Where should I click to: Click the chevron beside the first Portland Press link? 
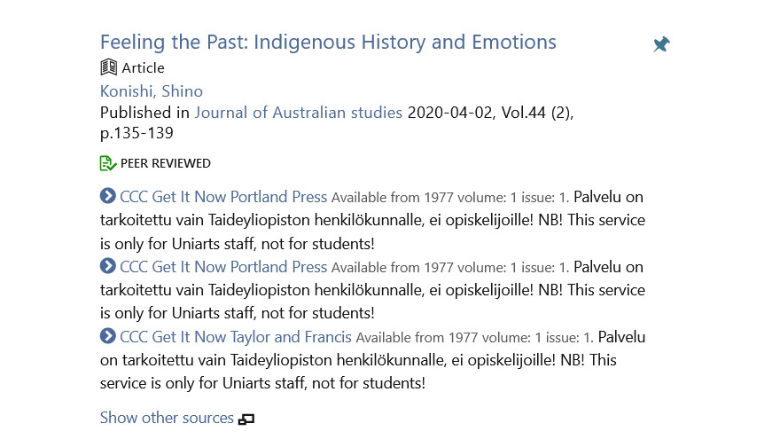click(108, 196)
